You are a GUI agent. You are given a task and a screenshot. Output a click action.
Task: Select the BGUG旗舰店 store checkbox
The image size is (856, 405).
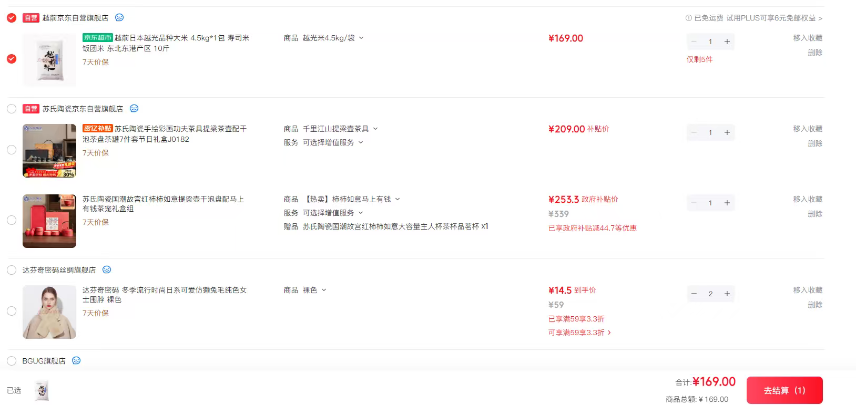[12, 361]
